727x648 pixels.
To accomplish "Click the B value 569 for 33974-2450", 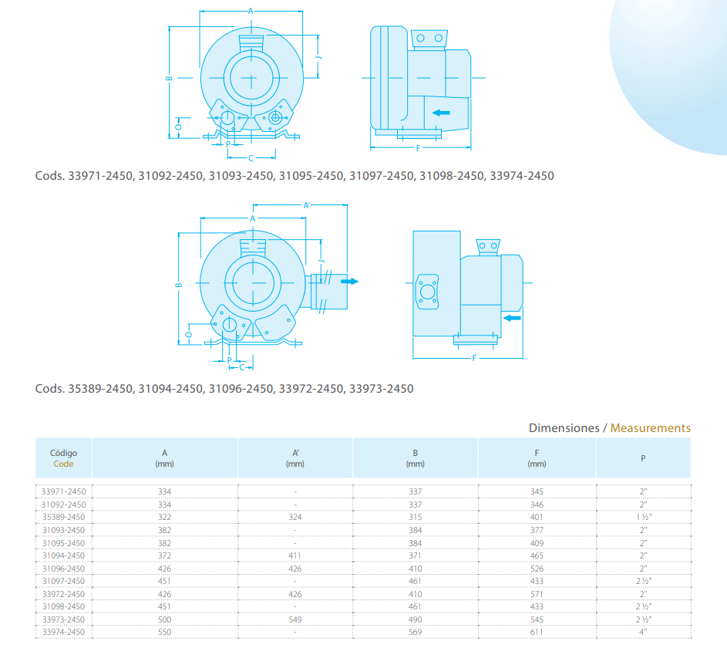I will point(416,632).
